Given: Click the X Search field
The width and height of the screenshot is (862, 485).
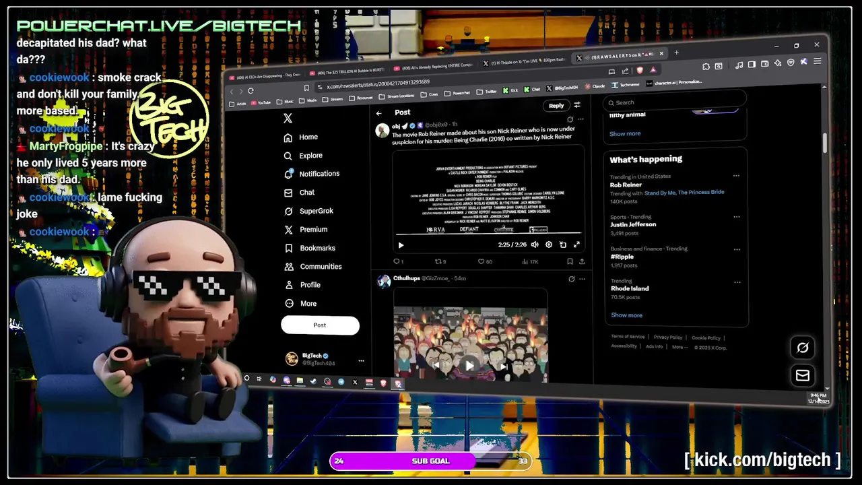Looking at the screenshot, I should [x=675, y=102].
